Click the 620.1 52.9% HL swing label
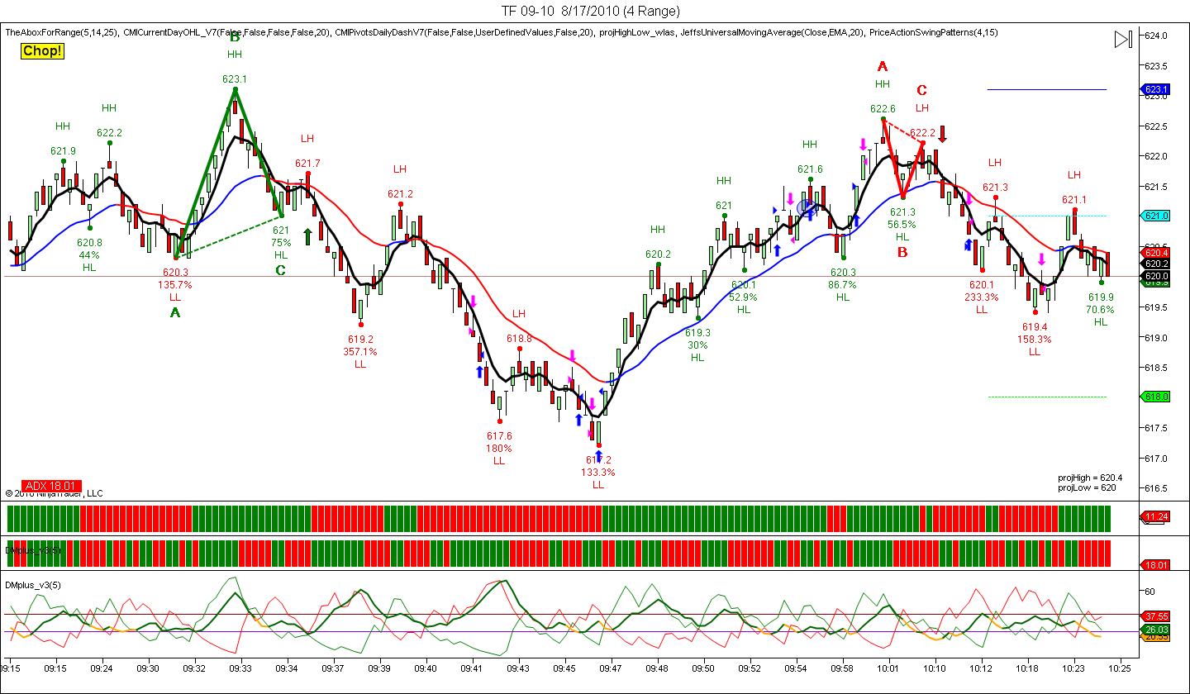The height and width of the screenshot is (694, 1190). (744, 297)
